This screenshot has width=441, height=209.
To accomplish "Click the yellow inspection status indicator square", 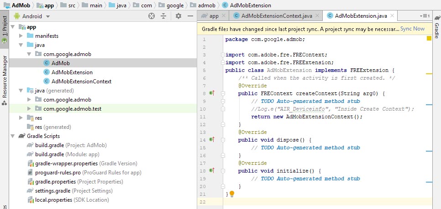I will [x=429, y=38].
